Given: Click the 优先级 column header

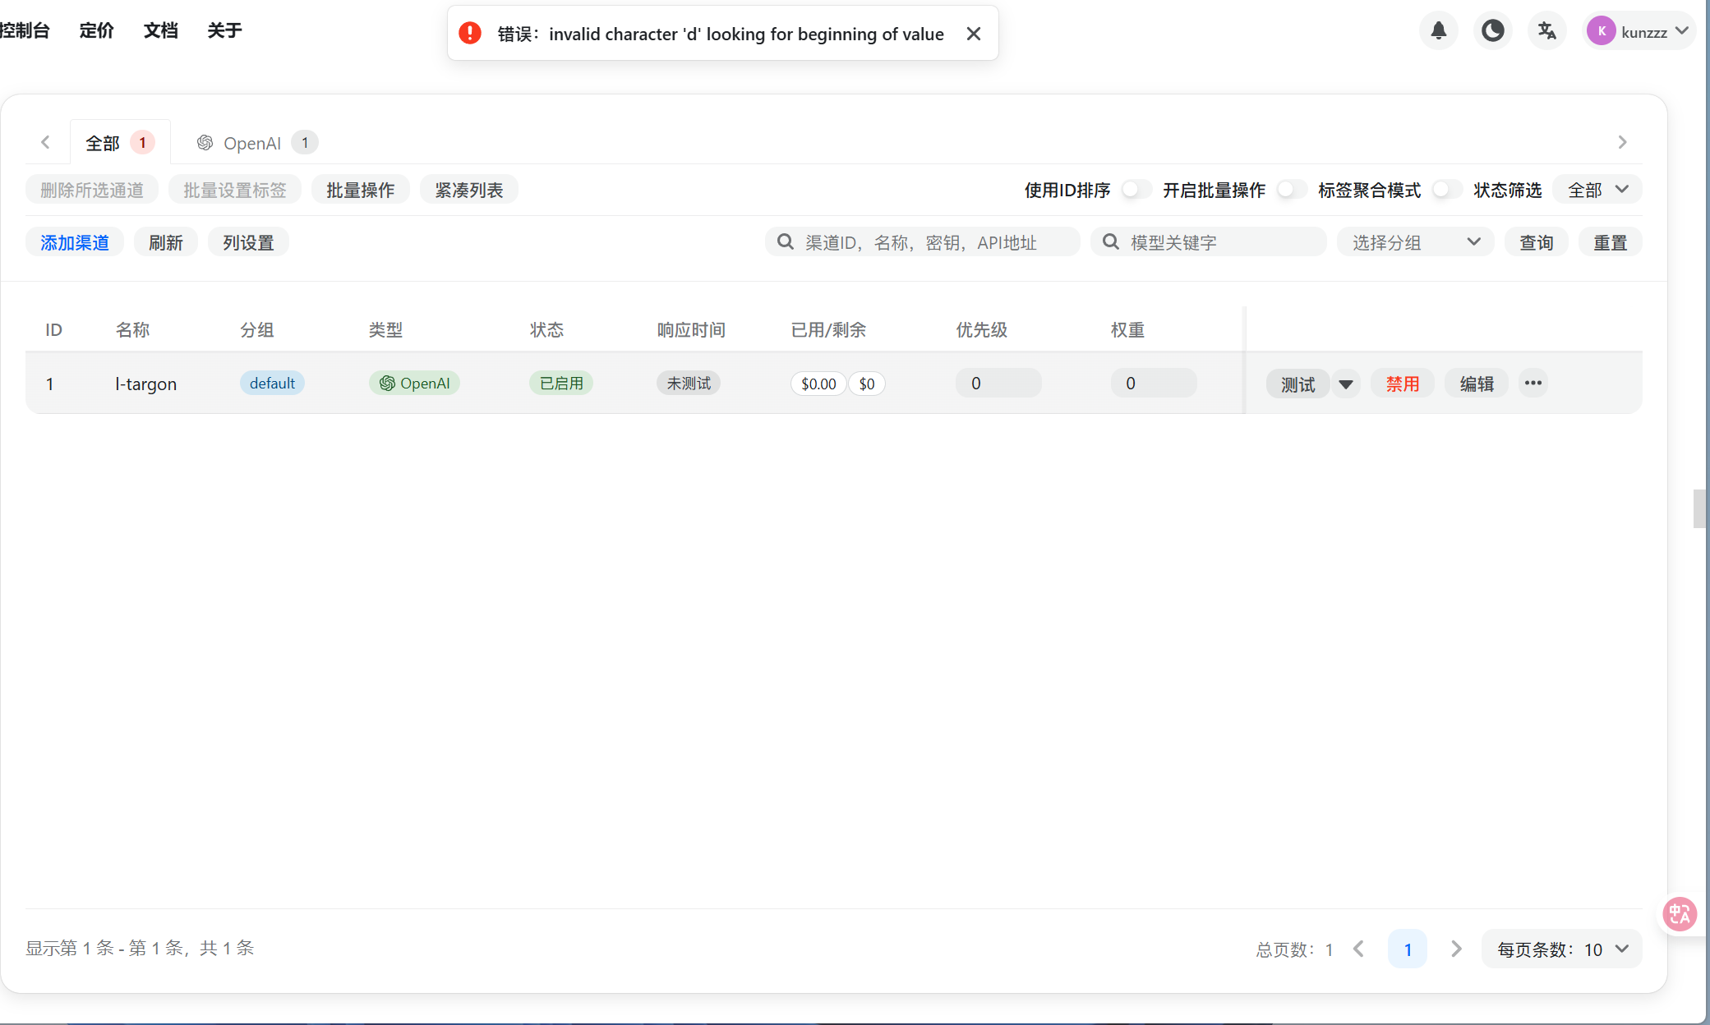Looking at the screenshot, I should click(x=981, y=329).
